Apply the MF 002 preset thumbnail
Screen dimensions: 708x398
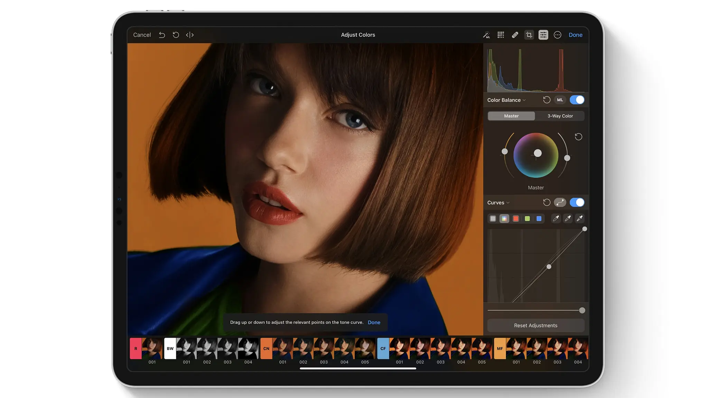[537, 349]
